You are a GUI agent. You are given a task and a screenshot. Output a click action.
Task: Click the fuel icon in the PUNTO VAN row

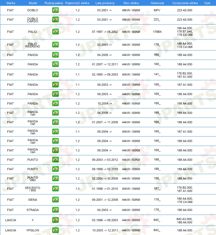click(56, 178)
